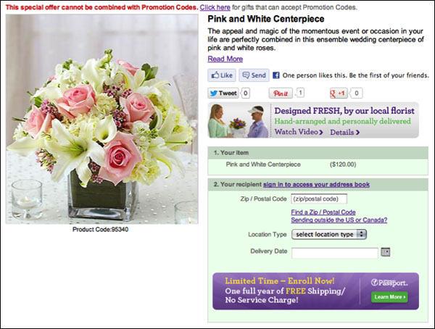Click the Passport logo in the purple banner
Screen dimensions: 435x329
[x=389, y=283]
